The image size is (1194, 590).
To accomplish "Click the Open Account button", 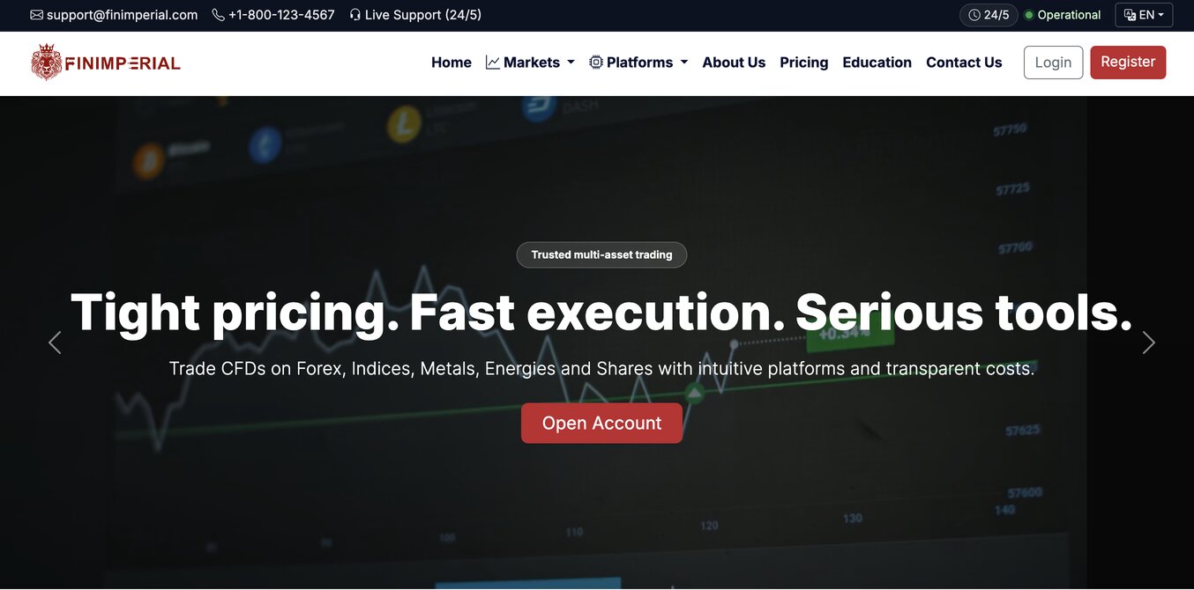I will click(601, 423).
